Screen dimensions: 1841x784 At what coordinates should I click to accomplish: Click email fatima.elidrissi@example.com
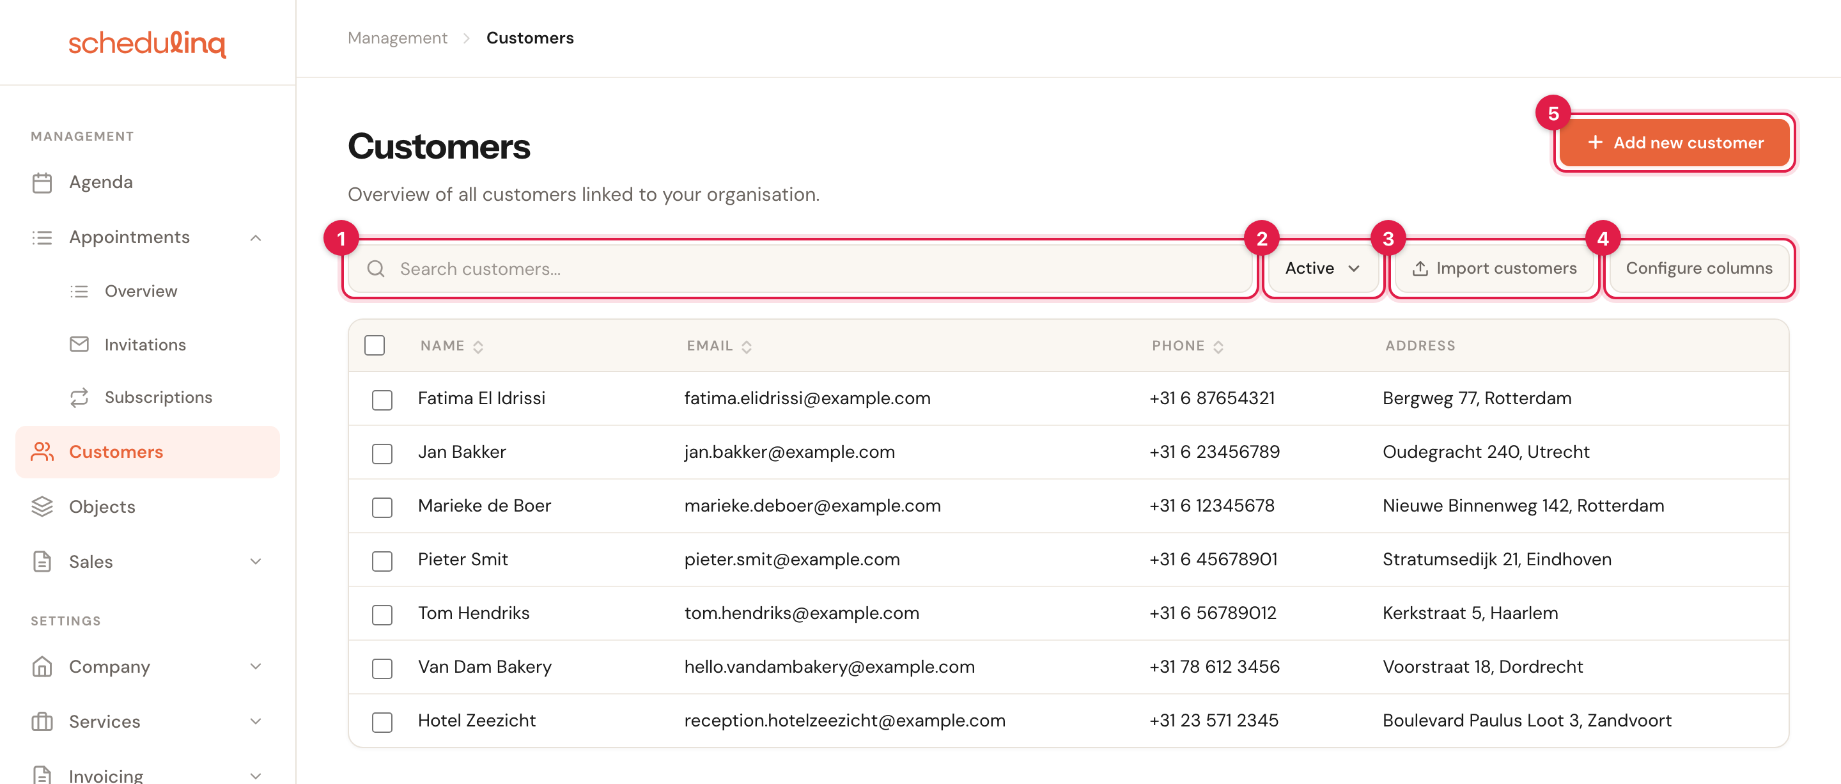(807, 398)
